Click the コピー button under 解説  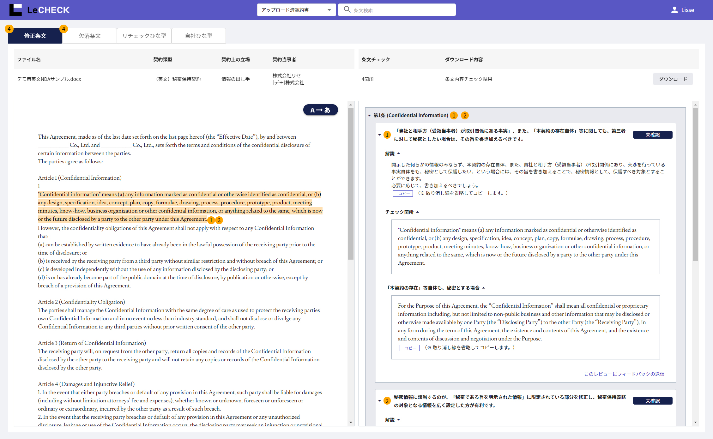point(403,194)
